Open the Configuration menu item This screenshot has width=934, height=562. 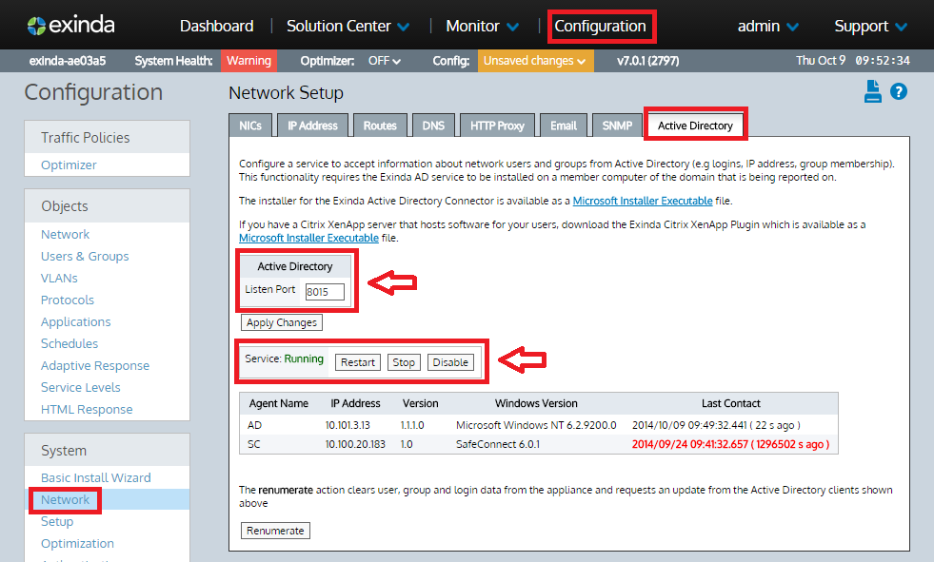(600, 27)
